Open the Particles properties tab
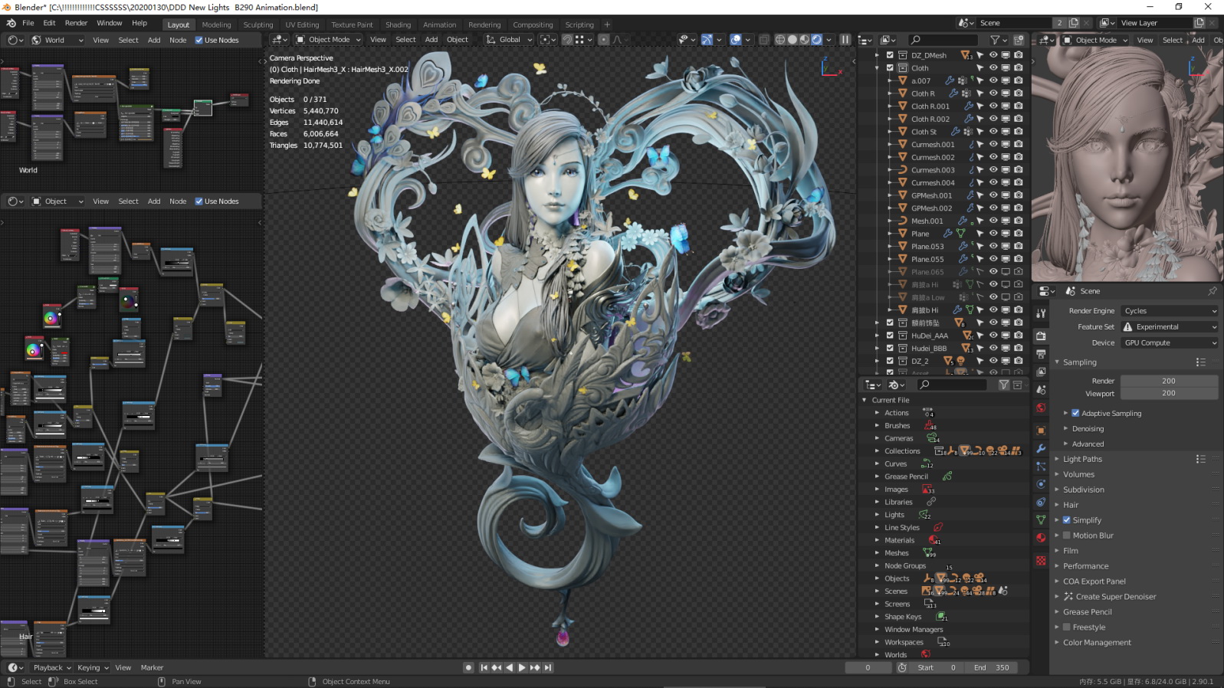Viewport: 1224px width, 688px height. coord(1041,467)
